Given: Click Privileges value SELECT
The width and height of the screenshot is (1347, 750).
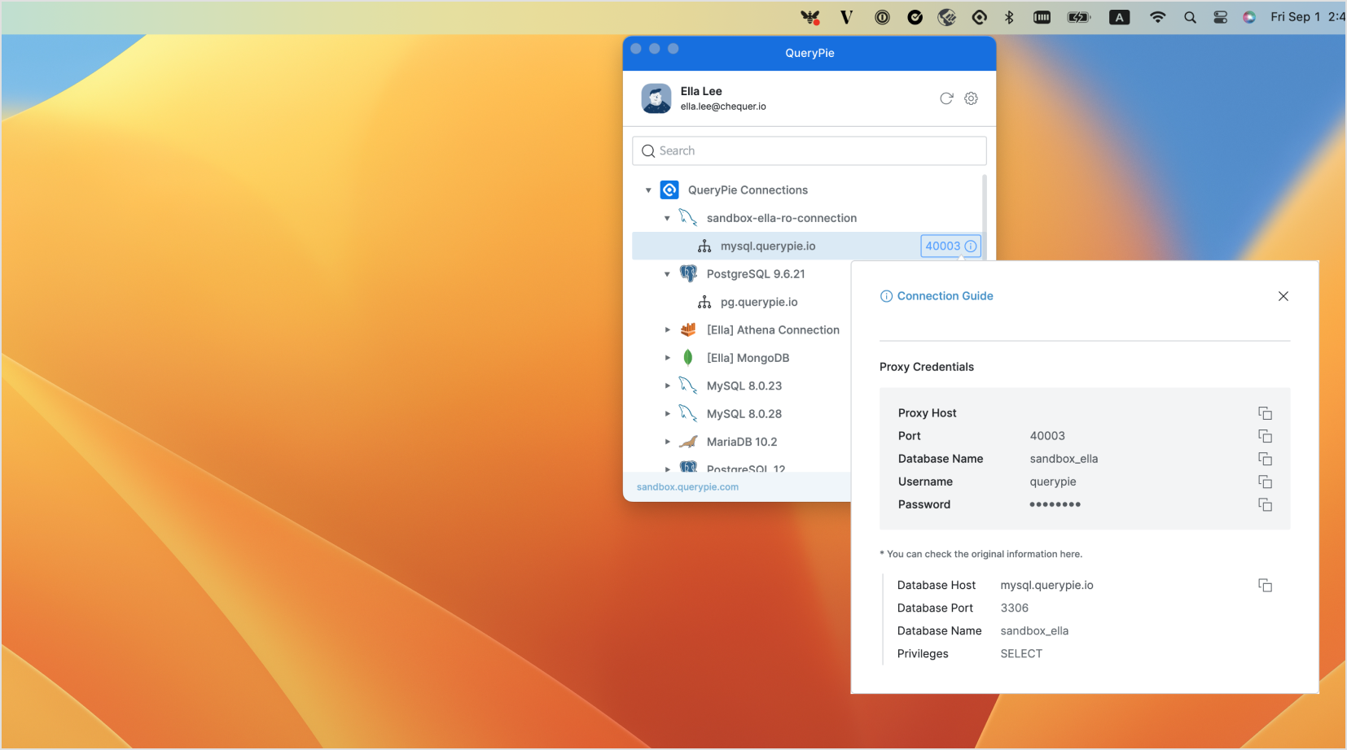Looking at the screenshot, I should click(x=1021, y=653).
